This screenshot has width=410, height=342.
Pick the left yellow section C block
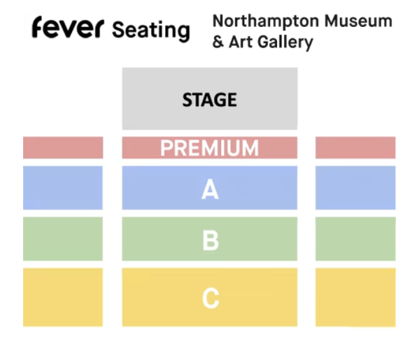coord(63,297)
